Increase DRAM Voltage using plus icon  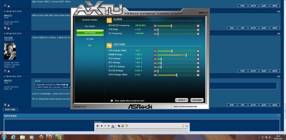198,55
